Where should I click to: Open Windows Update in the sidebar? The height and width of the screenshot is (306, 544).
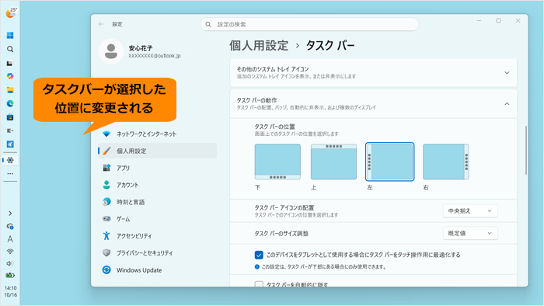[157, 270]
